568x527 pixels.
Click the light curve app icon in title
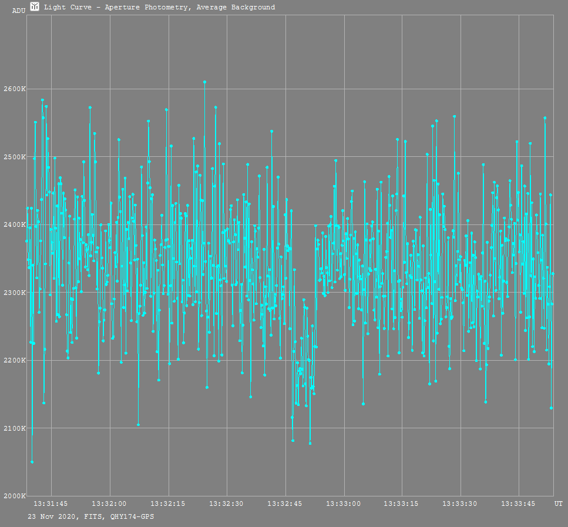point(35,6)
